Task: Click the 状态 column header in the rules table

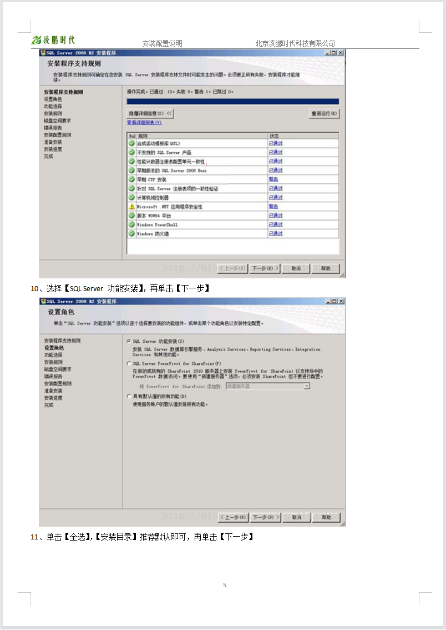Action: click(x=303, y=136)
